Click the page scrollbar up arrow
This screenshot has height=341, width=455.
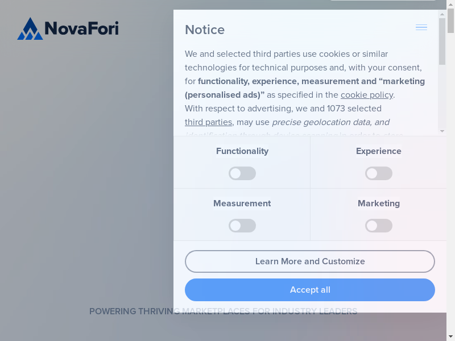[x=450, y=4]
